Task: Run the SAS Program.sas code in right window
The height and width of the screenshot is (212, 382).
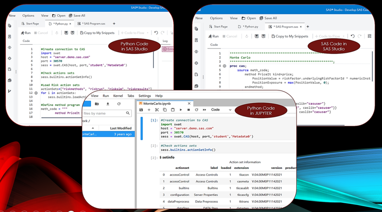Action: 213,36
